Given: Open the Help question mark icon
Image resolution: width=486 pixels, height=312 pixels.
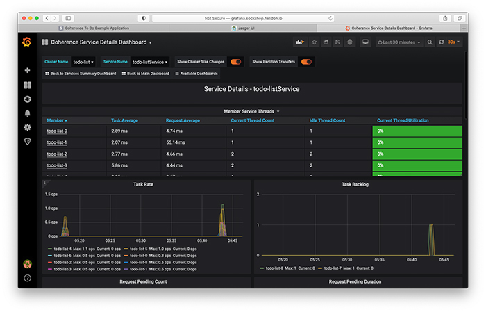Looking at the screenshot, I should (x=27, y=278).
